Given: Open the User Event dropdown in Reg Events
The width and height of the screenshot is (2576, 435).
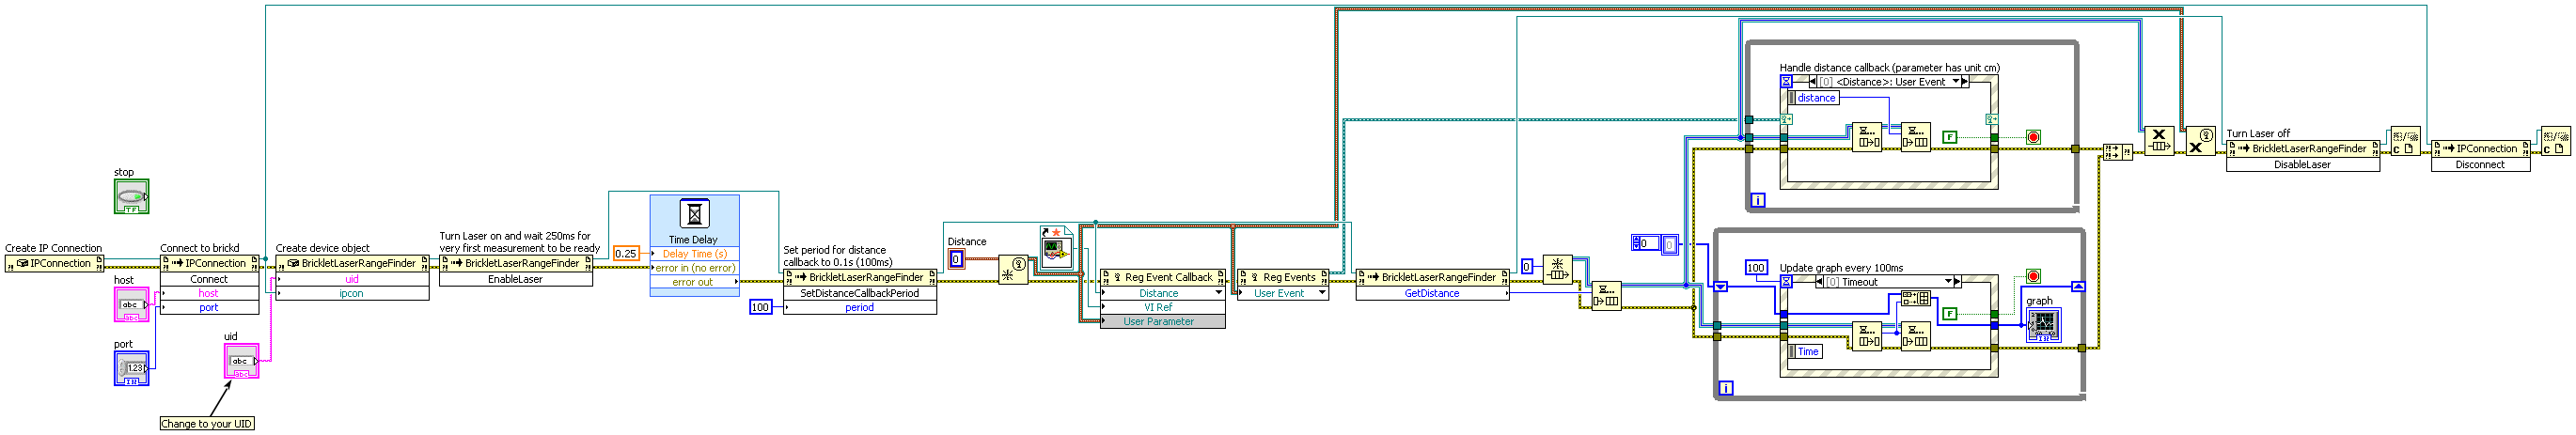Looking at the screenshot, I should (x=1322, y=293).
